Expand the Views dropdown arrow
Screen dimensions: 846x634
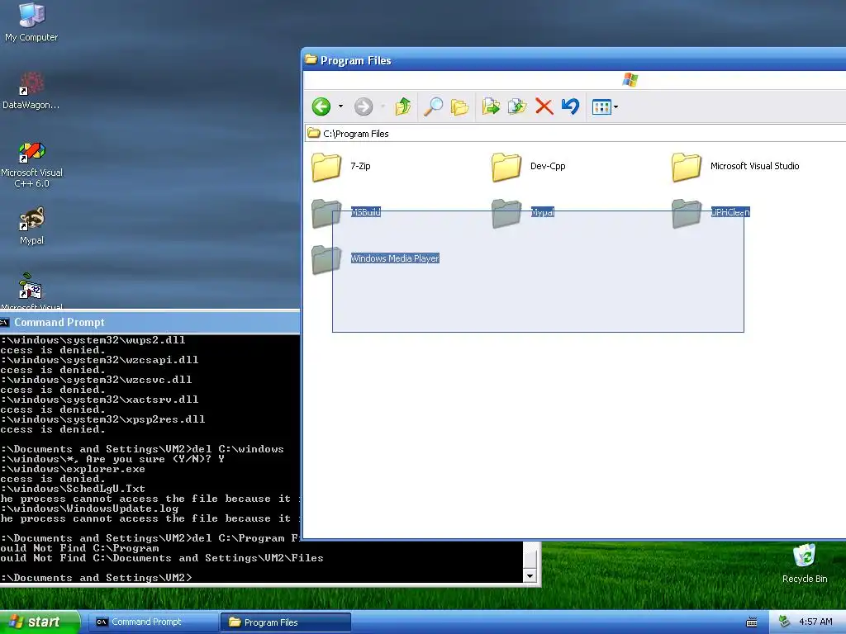tap(615, 107)
